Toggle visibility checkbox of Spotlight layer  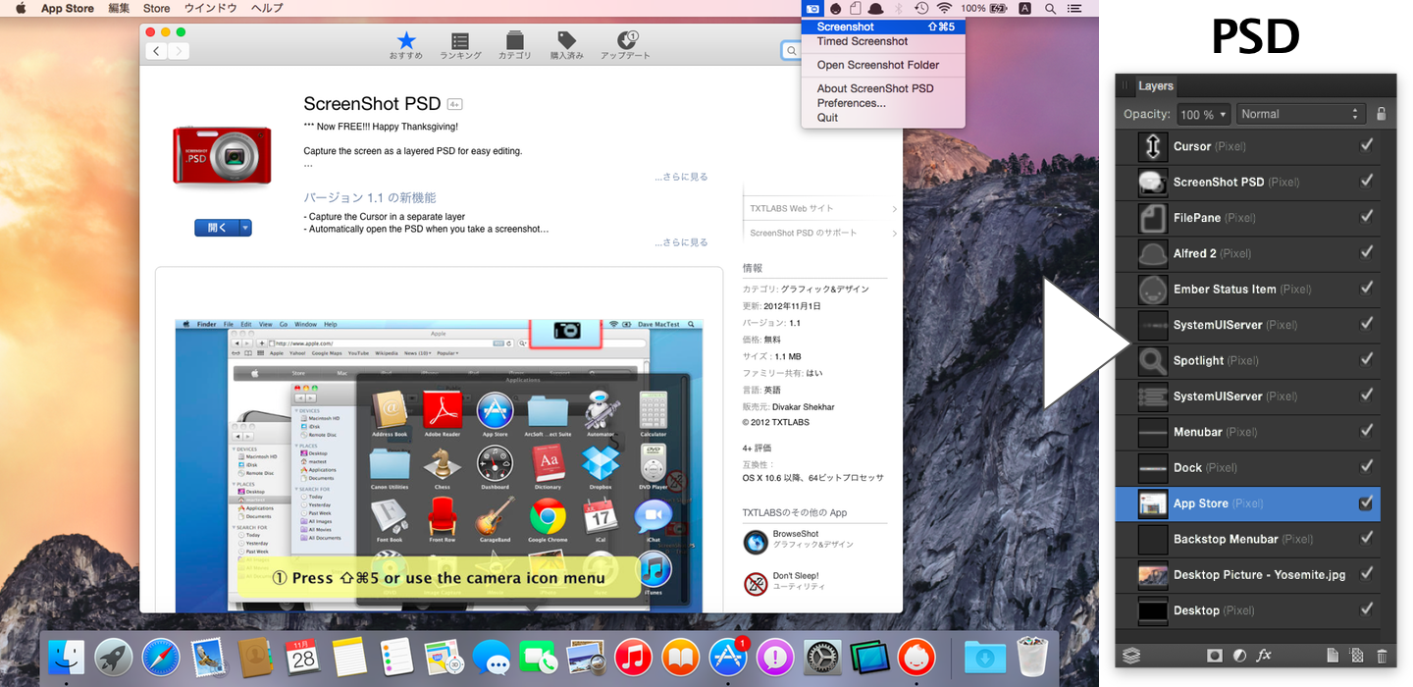point(1366,360)
